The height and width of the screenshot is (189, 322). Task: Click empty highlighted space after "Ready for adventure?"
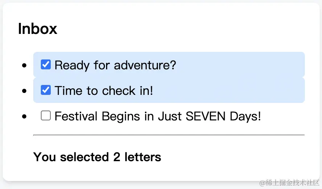pos(240,65)
